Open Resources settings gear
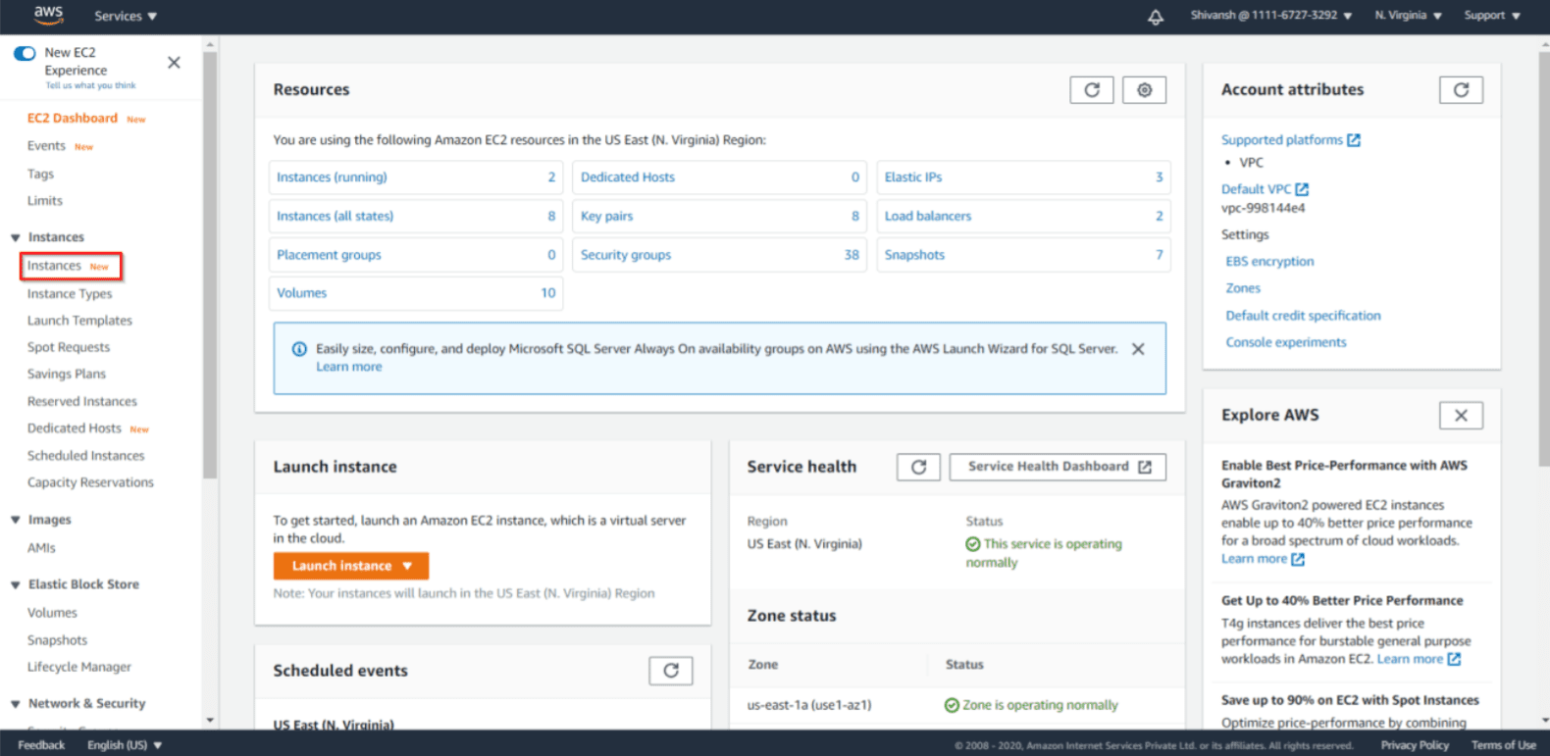Image resolution: width=1550 pixels, height=756 pixels. tap(1144, 90)
